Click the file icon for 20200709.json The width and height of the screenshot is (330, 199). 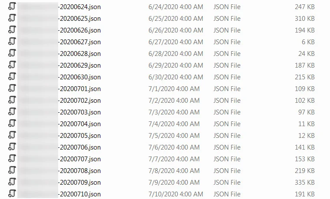pyautogui.click(x=12, y=182)
